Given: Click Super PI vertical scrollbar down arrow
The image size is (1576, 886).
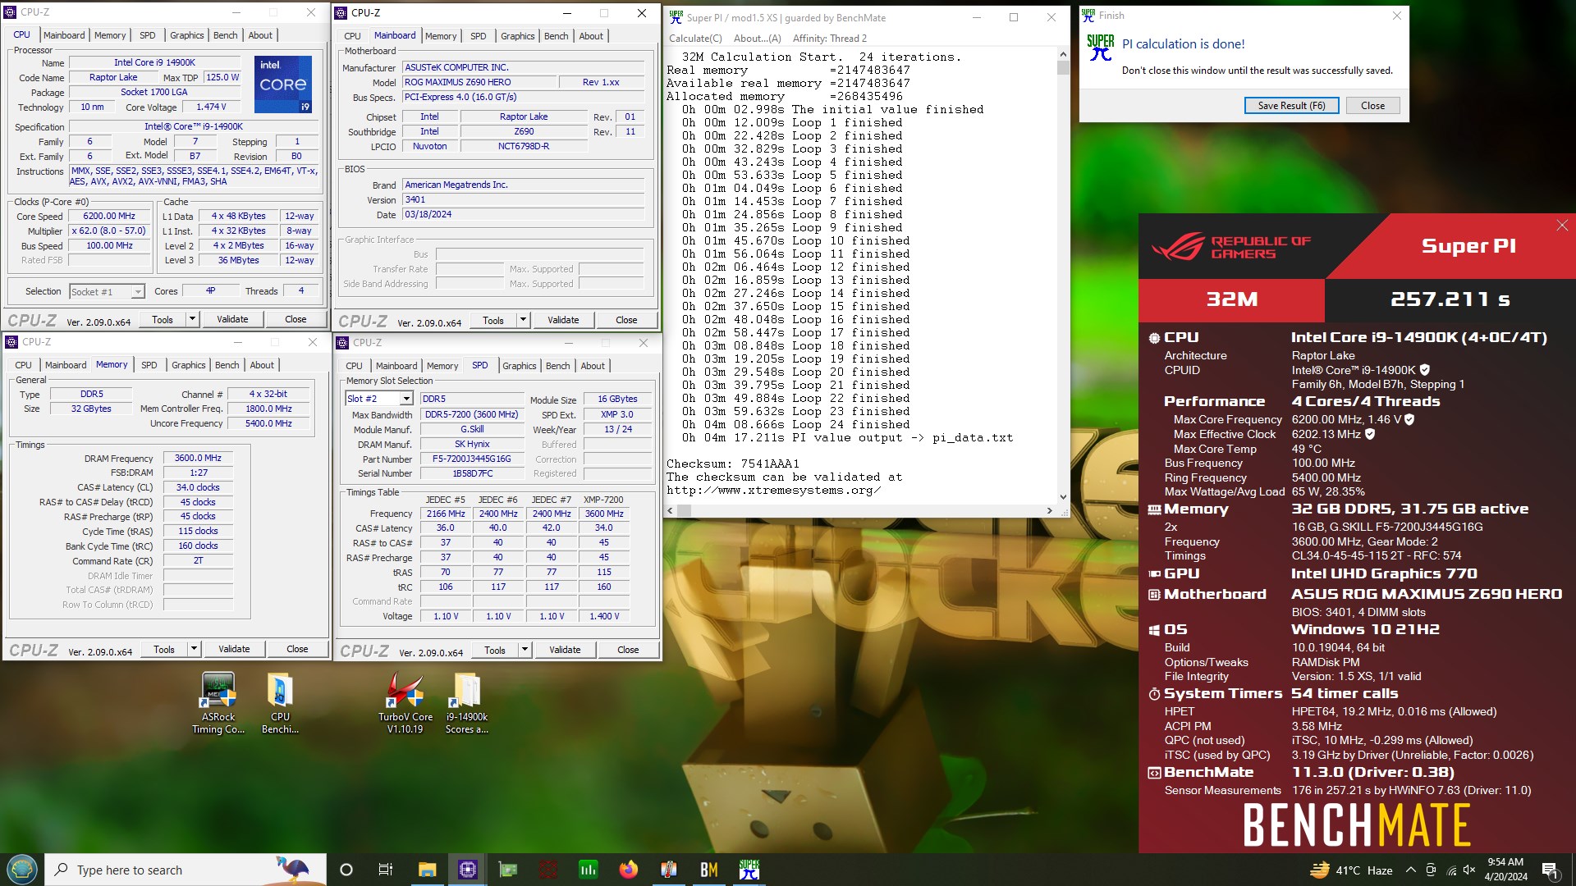Looking at the screenshot, I should pos(1063,496).
